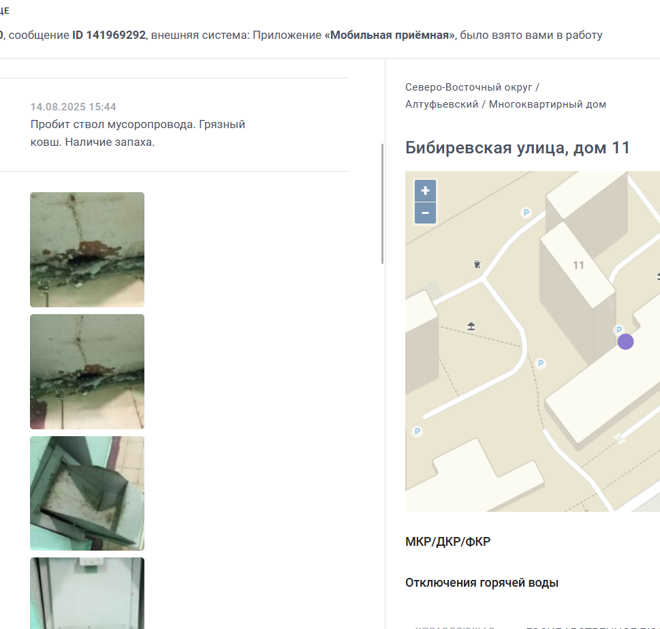The image size is (660, 629).
Task: Click the Северо-Восточный округ breadcrumb
Action: pos(469,87)
